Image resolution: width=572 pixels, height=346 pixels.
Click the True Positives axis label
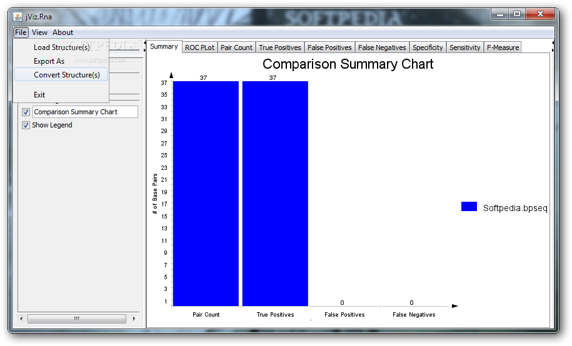click(275, 315)
